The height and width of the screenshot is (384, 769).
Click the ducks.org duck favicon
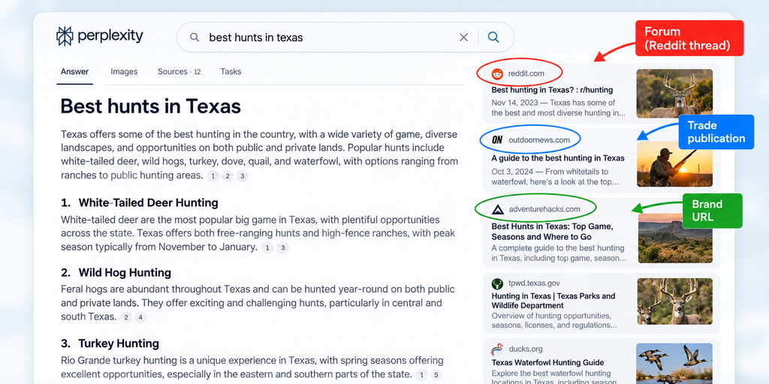click(x=497, y=349)
